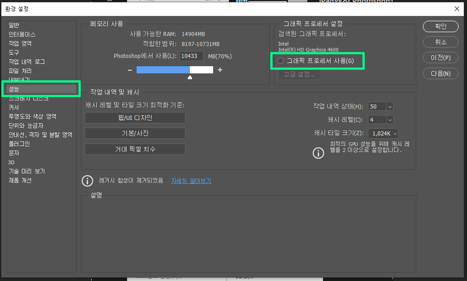Open the 자세히 알아보기 link
The height and width of the screenshot is (281, 467).
pos(191,181)
